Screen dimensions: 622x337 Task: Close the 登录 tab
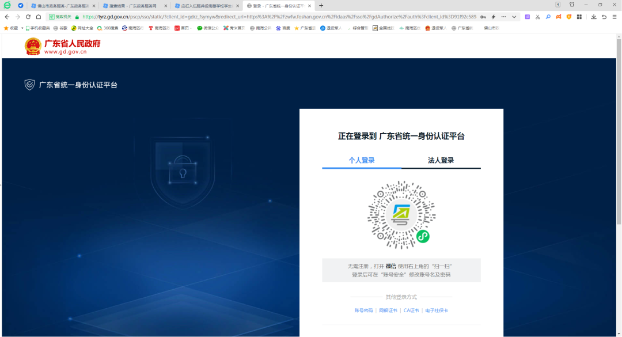click(309, 6)
